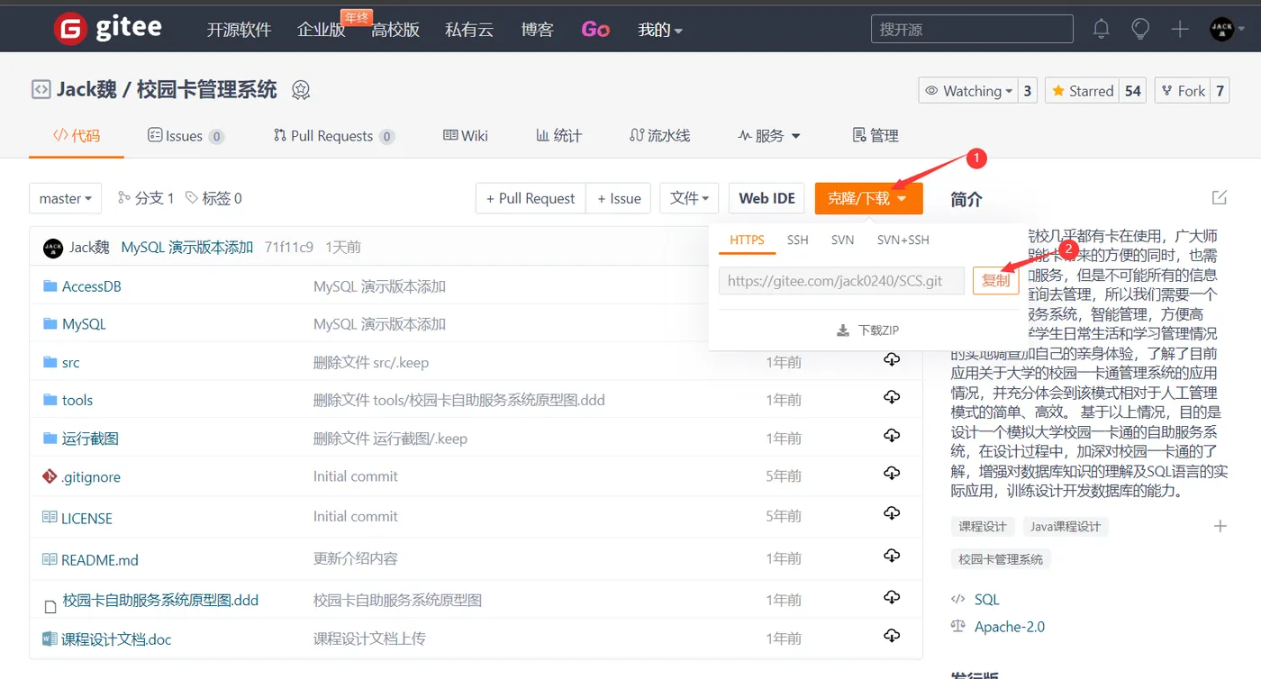
Task: Open 高校版 in the header
Action: (x=395, y=30)
